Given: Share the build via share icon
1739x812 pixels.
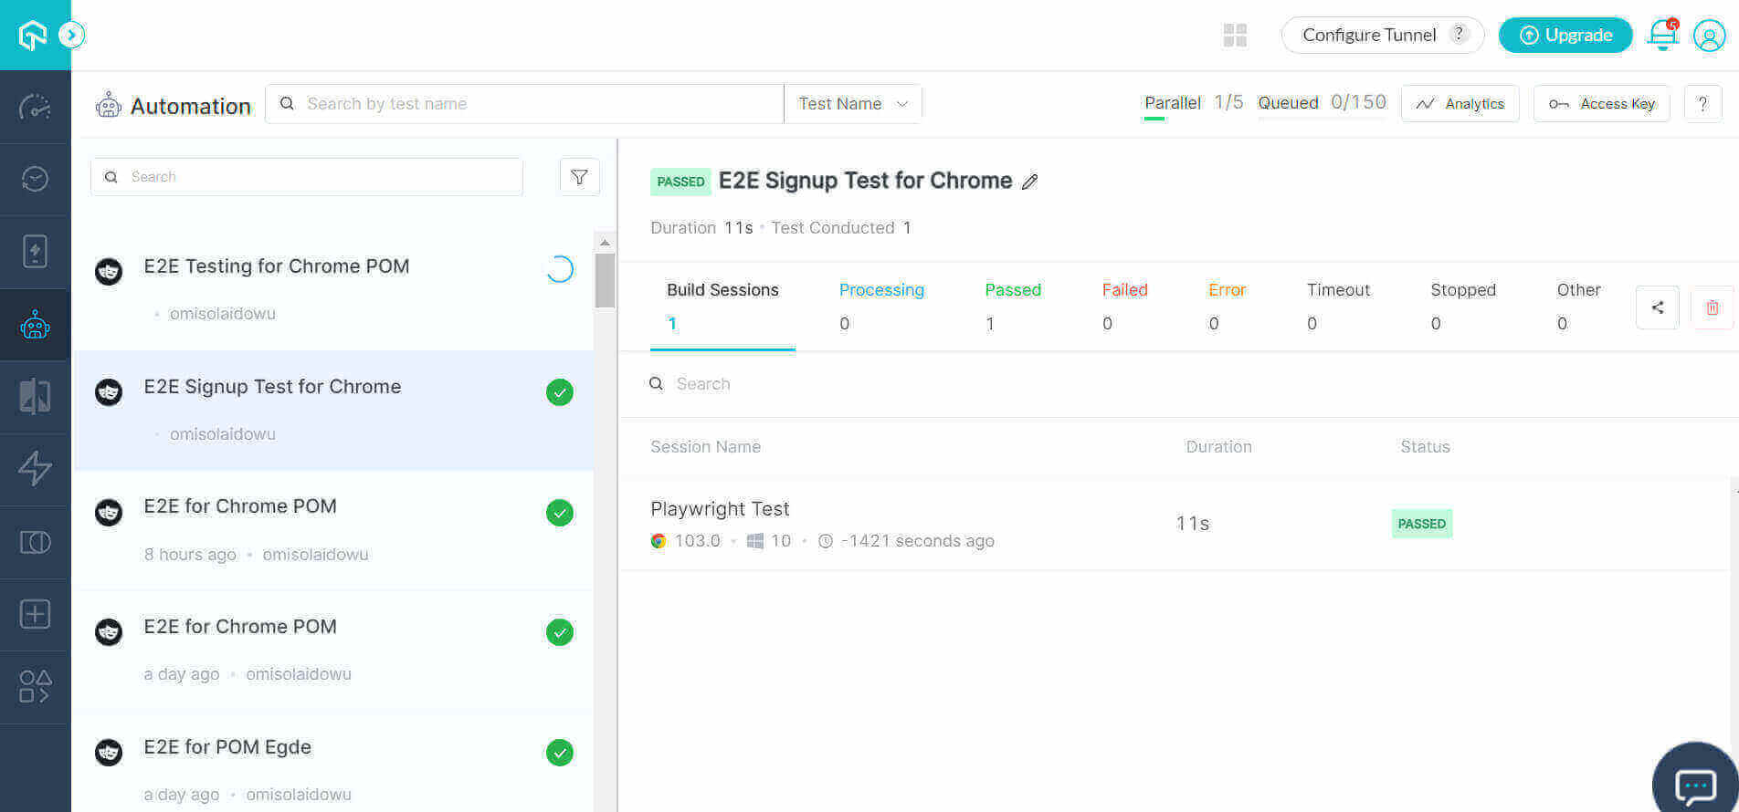Looking at the screenshot, I should click(x=1657, y=308).
